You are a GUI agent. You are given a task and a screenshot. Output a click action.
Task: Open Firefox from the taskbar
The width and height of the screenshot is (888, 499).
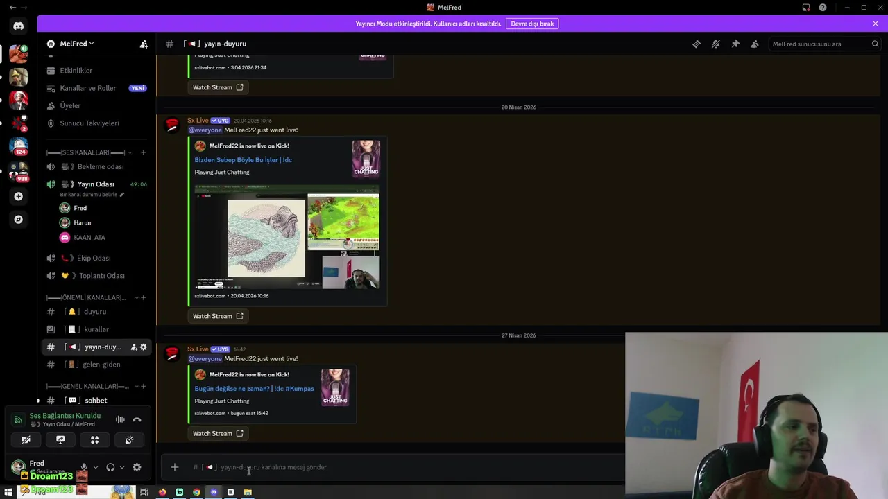162,492
